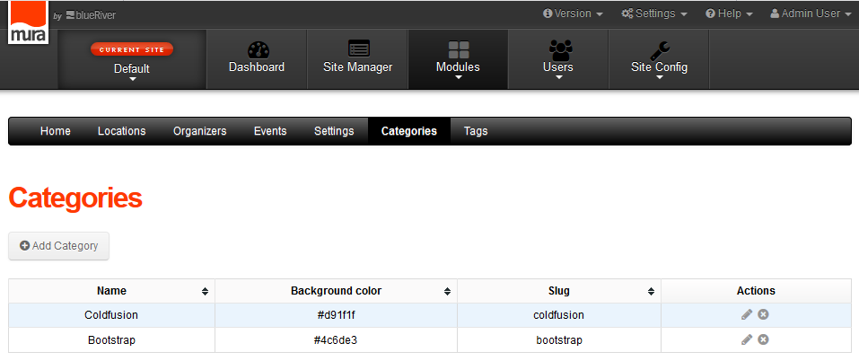This screenshot has width=859, height=361.
Task: Sort table by Name column
Action: 112,291
